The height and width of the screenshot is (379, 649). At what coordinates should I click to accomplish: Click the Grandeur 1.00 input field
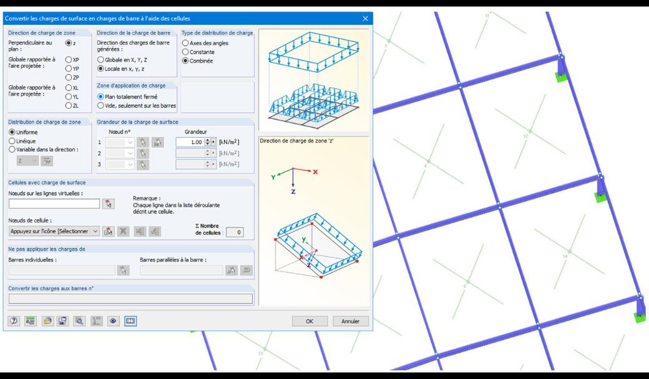[190, 142]
